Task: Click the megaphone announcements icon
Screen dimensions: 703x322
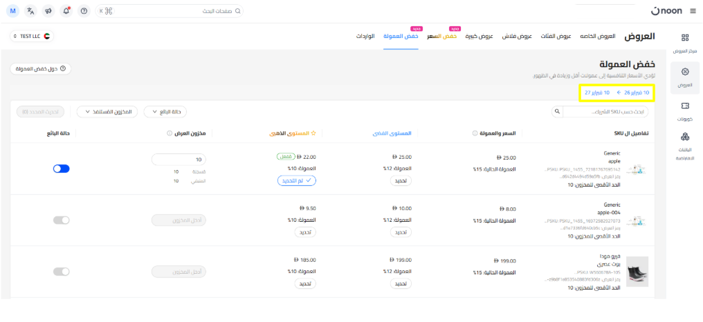Action: [x=48, y=11]
